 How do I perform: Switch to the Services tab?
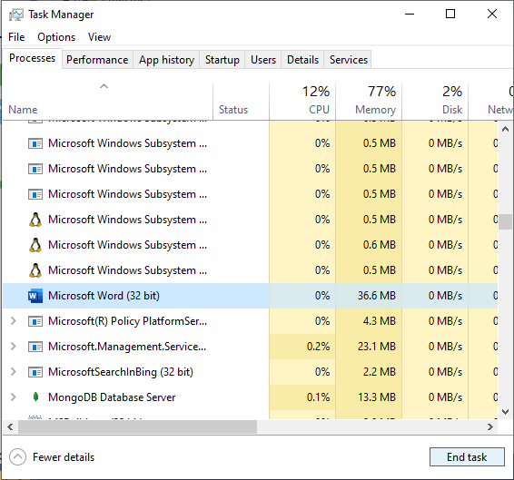pos(349,60)
